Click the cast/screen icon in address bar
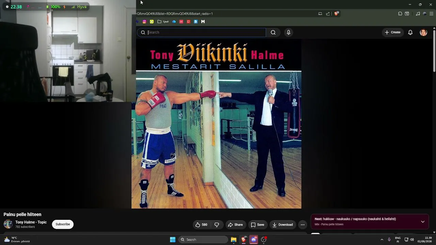The image size is (436, 245). tap(320, 14)
